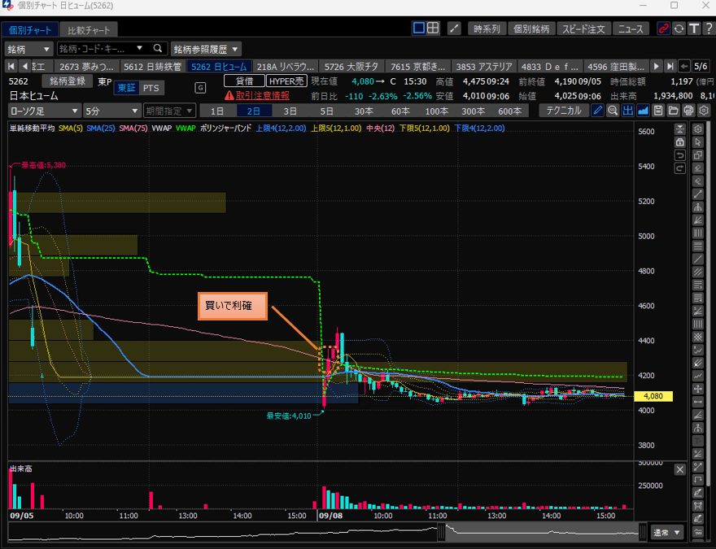Screen dimensions: 716x549
Task: Select the pencil drawing tool icon
Action: [x=598, y=111]
